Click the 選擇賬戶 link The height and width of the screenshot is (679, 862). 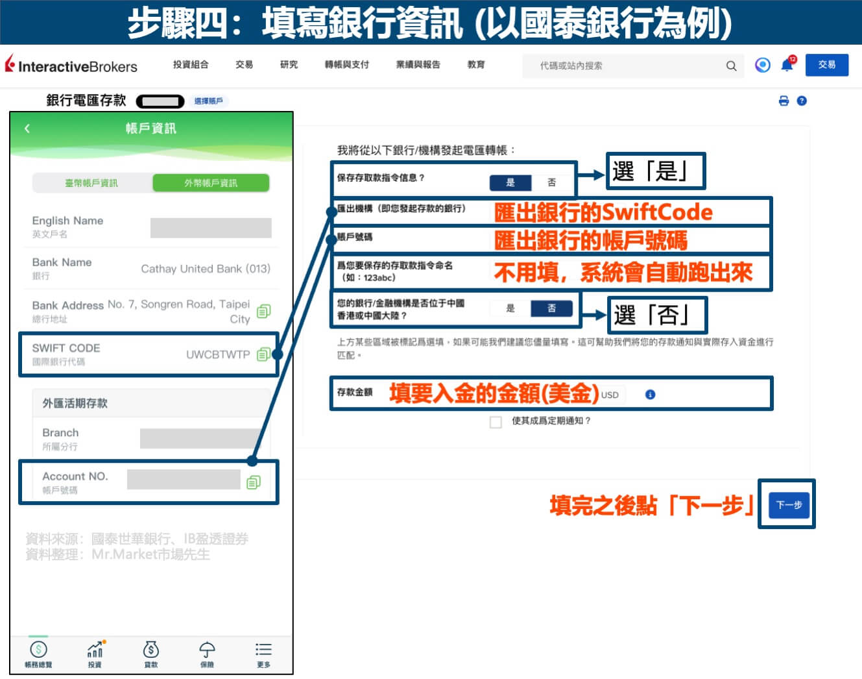208,101
